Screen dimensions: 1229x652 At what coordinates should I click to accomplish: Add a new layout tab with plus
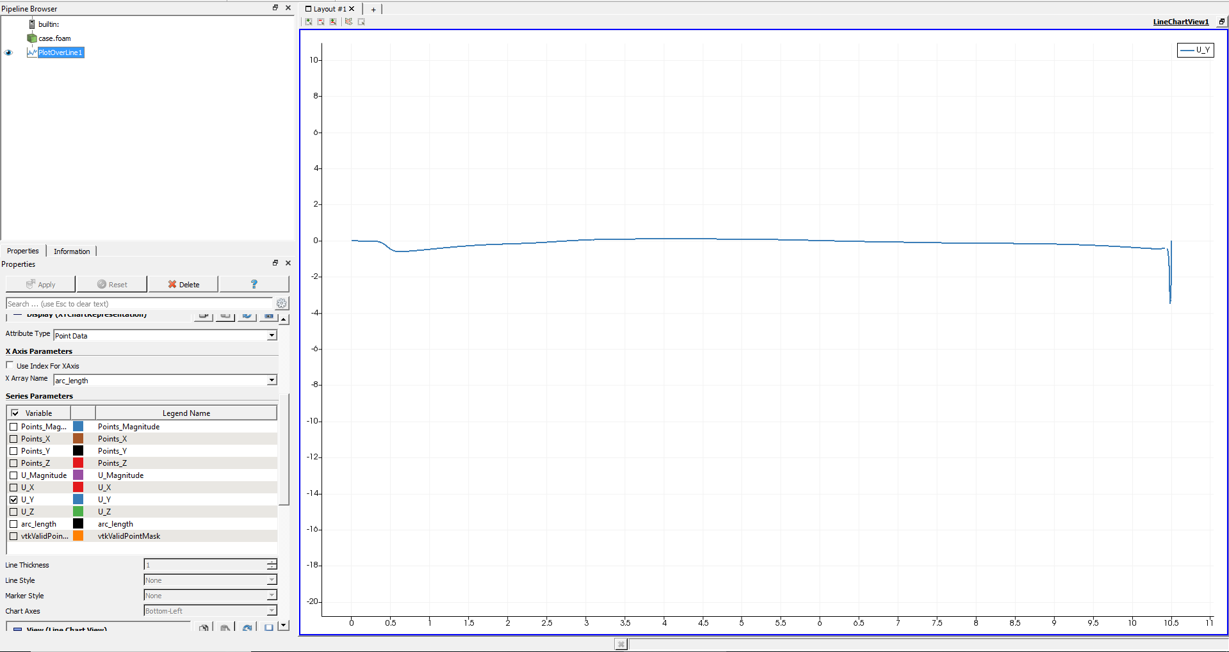pos(373,10)
